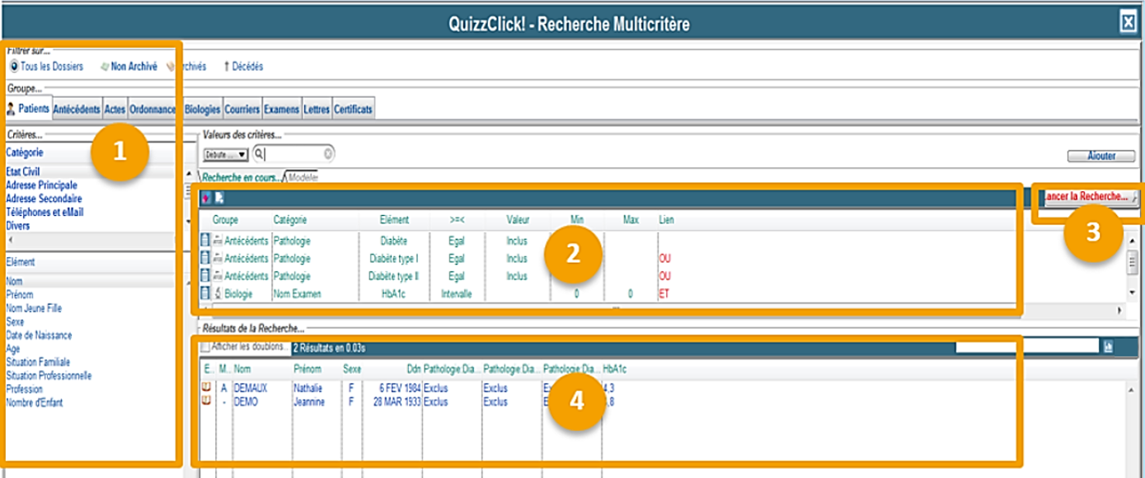Select 'Adresse Principale' in the category list
Image resolution: width=1145 pixels, height=478 pixels.
(41, 185)
